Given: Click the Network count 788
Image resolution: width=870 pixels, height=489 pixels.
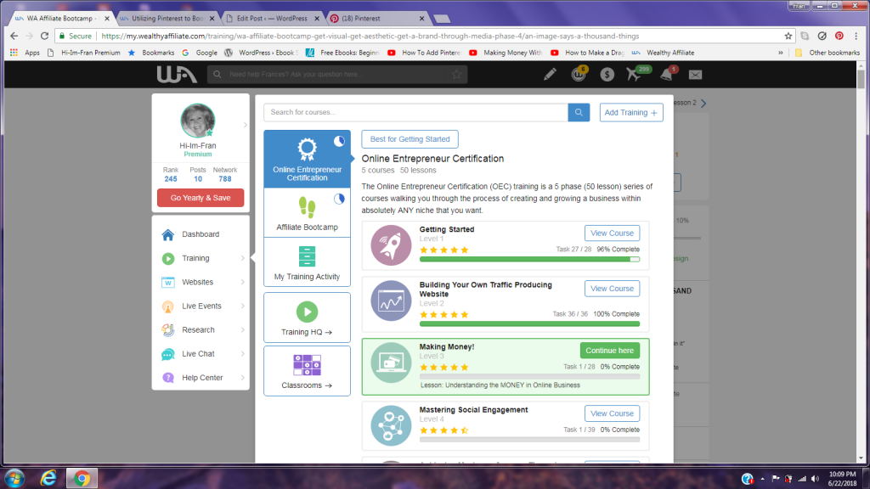Looking at the screenshot, I should click(x=224, y=179).
